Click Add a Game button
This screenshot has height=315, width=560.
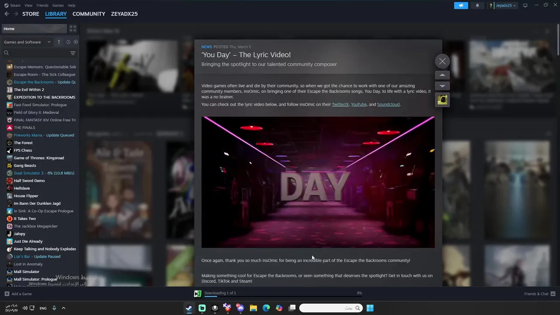click(18, 294)
